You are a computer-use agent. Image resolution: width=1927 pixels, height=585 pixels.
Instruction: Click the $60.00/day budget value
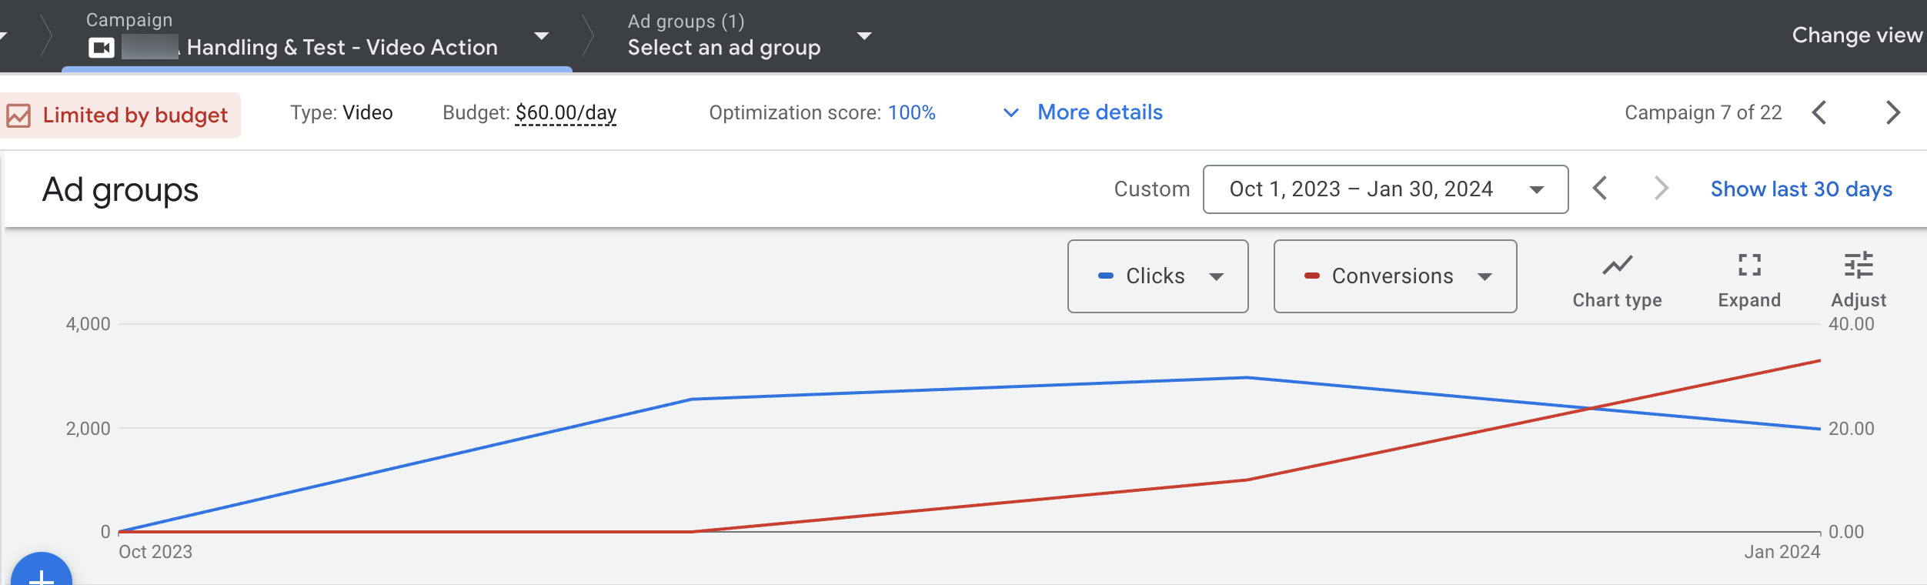566,113
